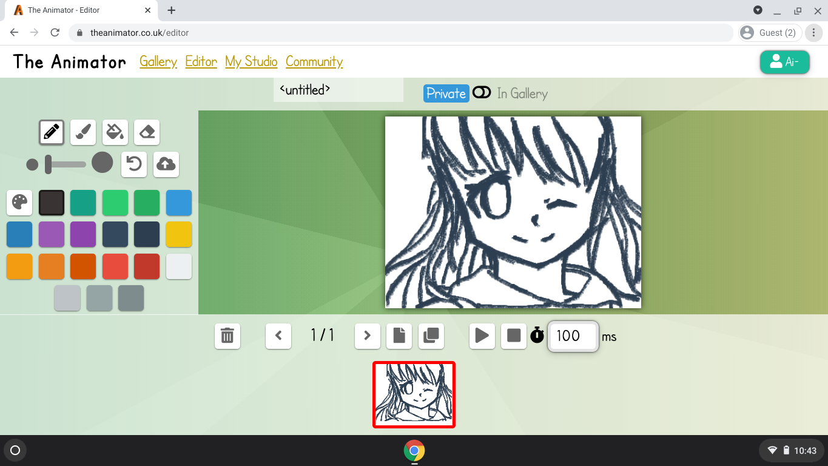
Task: Click the In Gallery label
Action: 522,93
